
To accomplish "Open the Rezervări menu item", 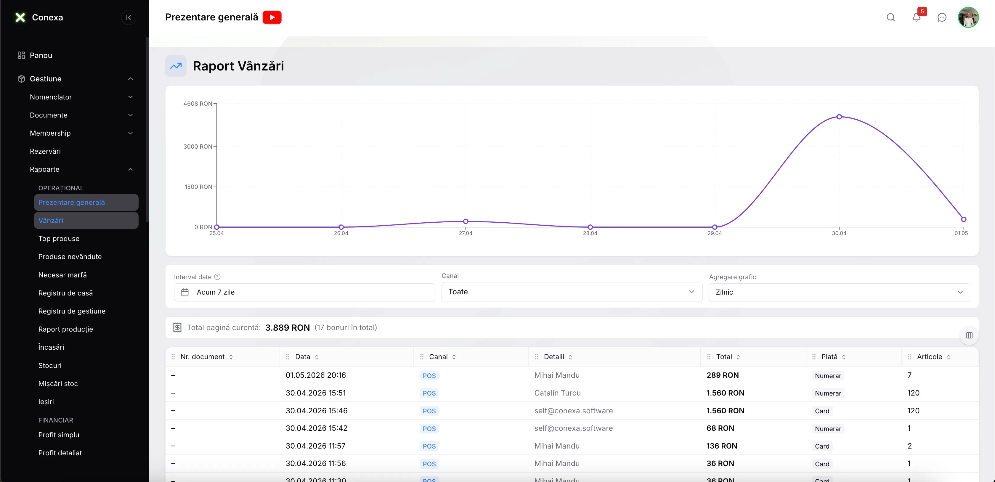I will [45, 151].
